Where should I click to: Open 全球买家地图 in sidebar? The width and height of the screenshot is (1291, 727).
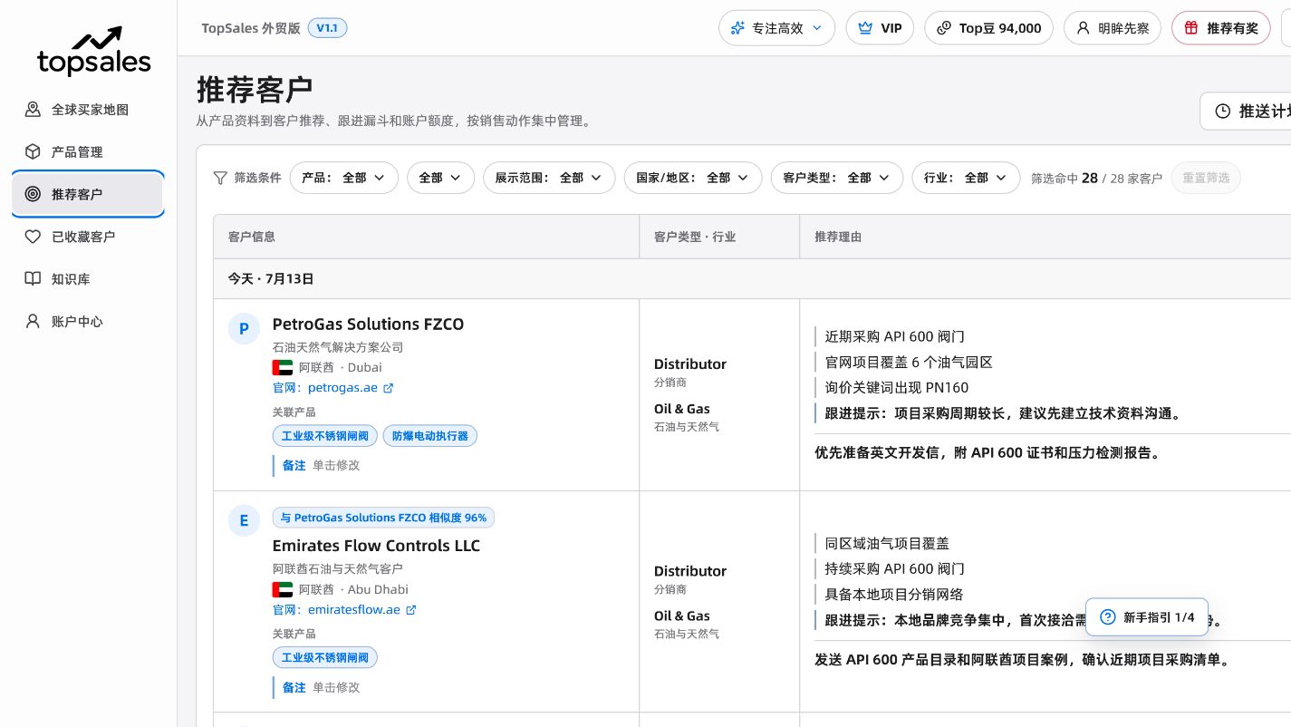(x=88, y=110)
